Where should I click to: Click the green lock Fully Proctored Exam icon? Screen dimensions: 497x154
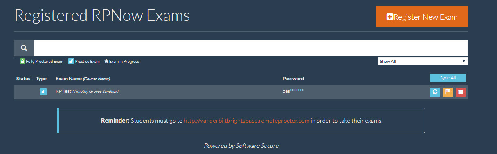pyautogui.click(x=22, y=61)
